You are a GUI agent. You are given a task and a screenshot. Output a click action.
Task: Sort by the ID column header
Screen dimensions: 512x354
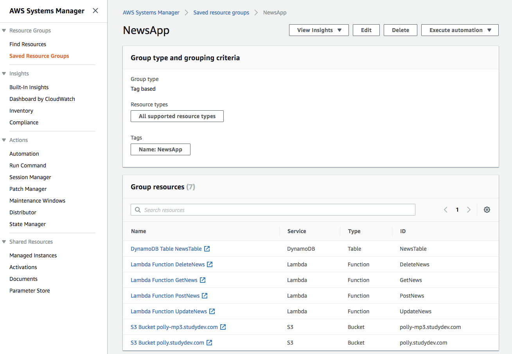coord(403,231)
